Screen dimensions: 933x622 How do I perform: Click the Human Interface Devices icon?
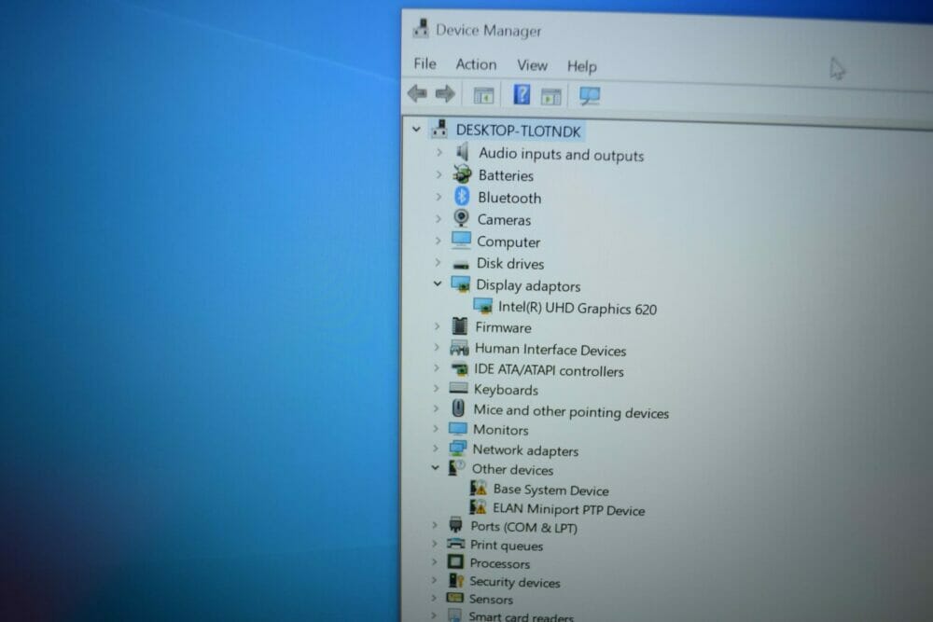tap(459, 348)
